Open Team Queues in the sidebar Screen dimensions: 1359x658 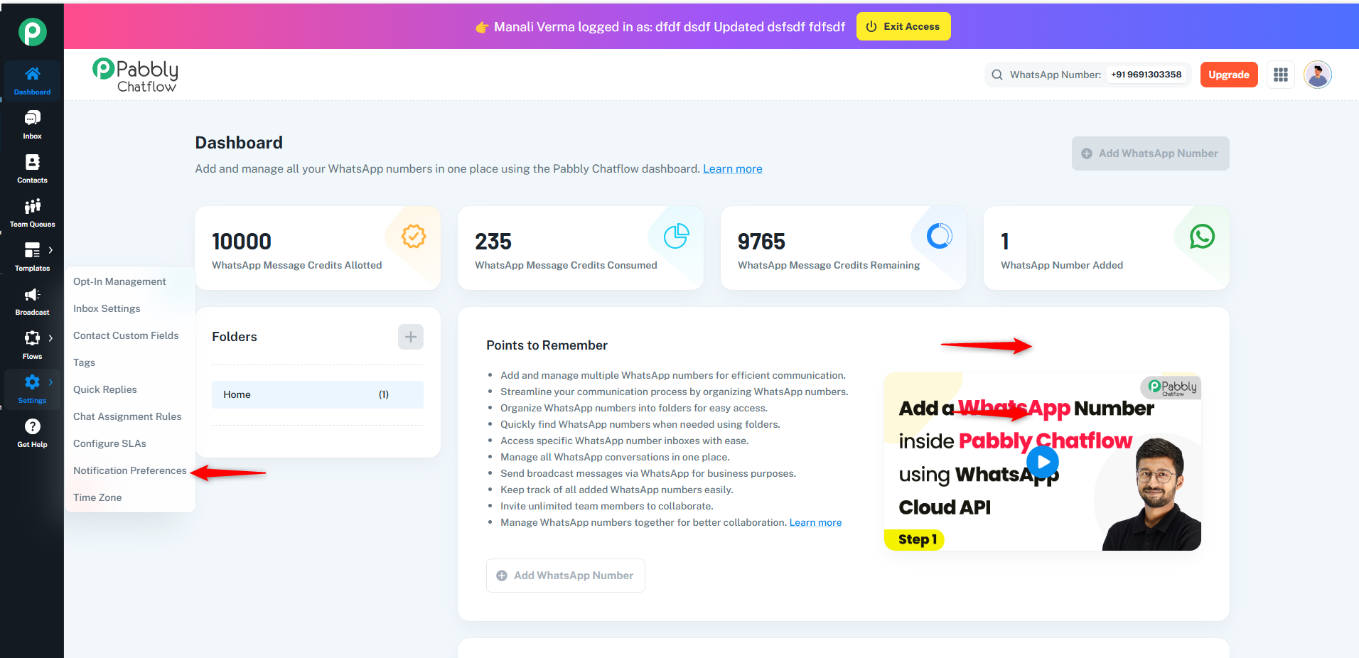point(32,213)
